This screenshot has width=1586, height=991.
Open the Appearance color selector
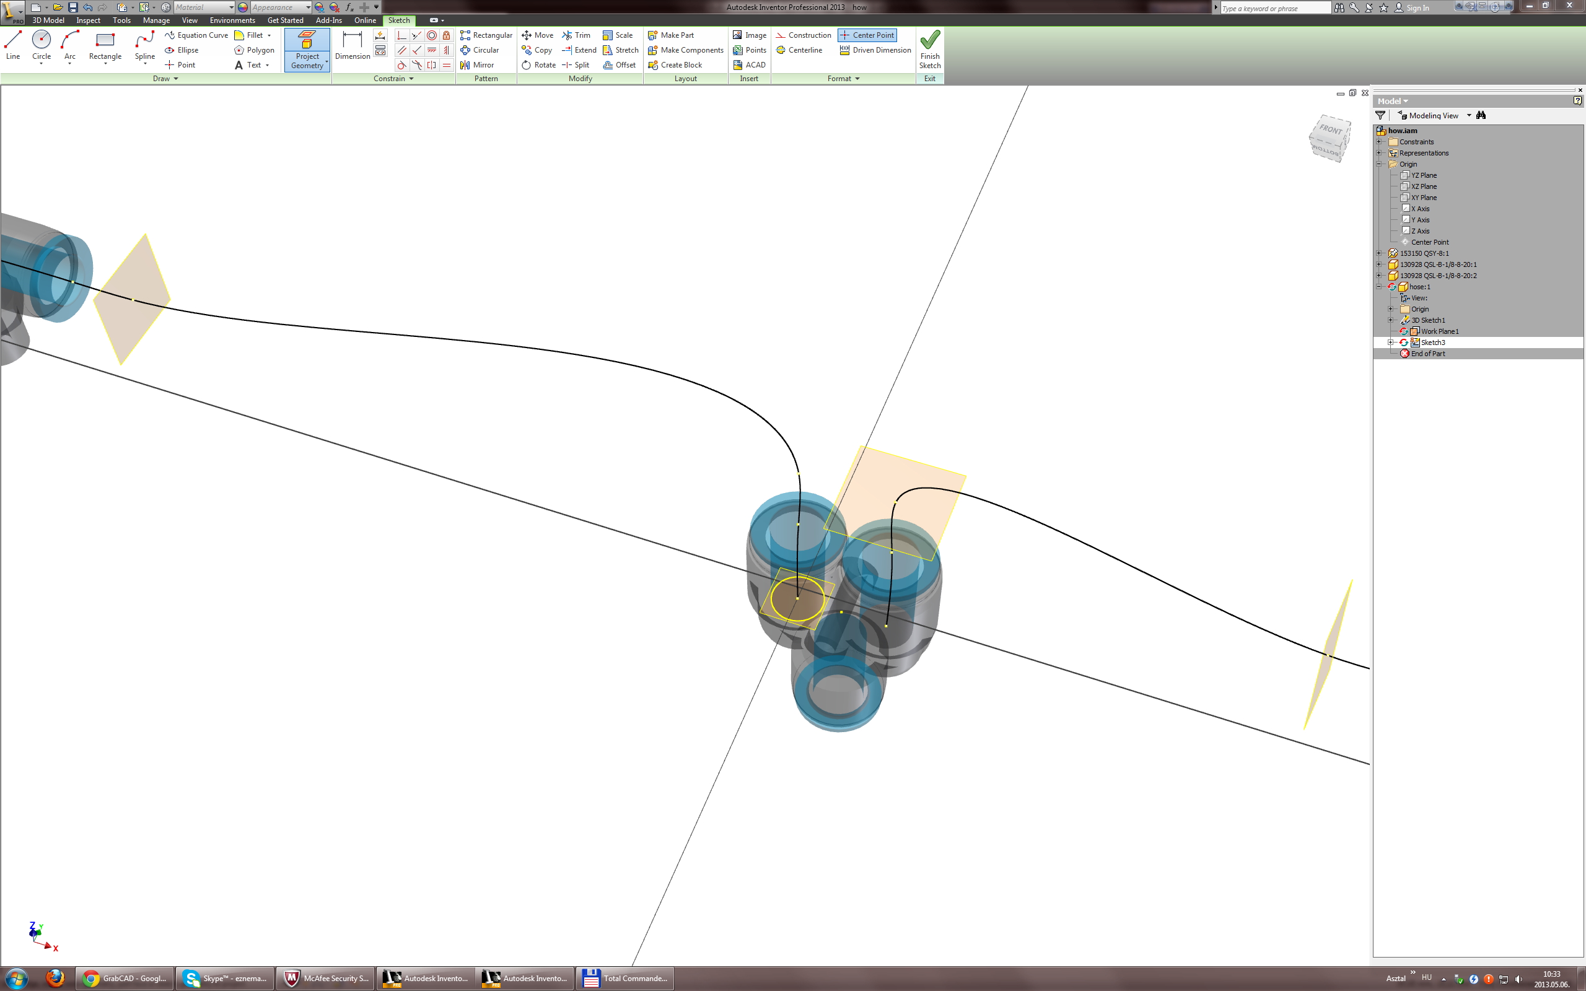pyautogui.click(x=280, y=7)
